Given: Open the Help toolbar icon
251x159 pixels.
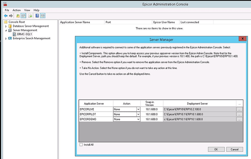Looking at the screenshot, I should pyautogui.click(x=37, y=16).
